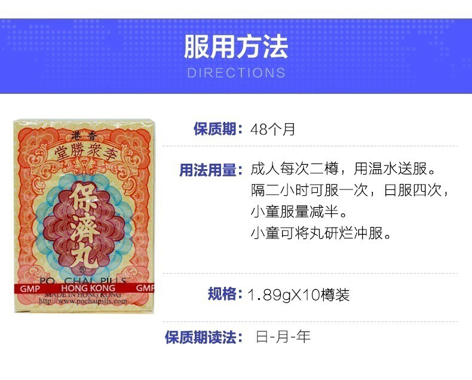The height and width of the screenshot is (380, 472).
Task: Click the Po Chai Pills box image
Action: point(85,216)
